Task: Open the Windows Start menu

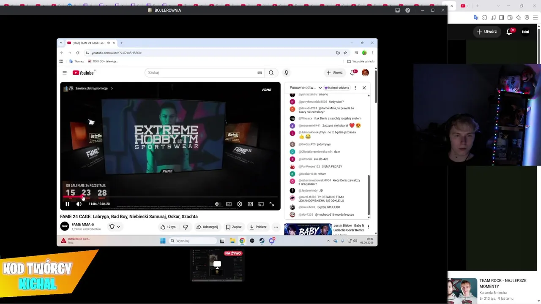Action: (163, 241)
